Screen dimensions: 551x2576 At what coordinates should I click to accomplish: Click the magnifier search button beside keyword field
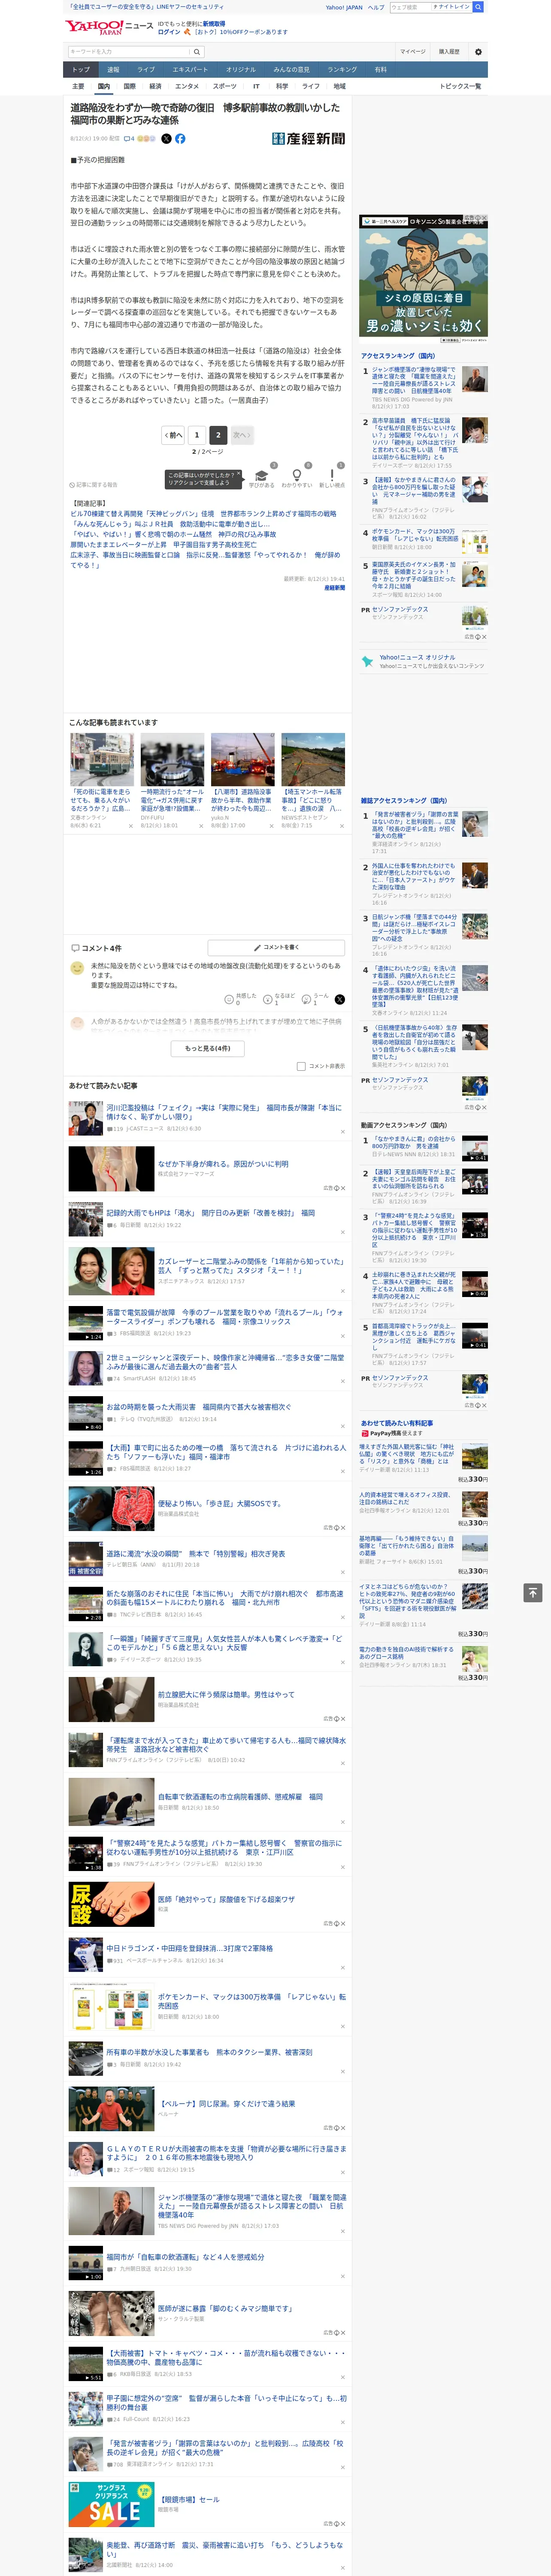[x=198, y=51]
